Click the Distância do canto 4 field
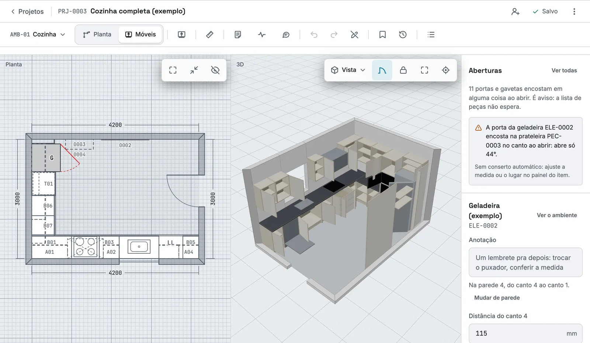This screenshot has height=343, width=590. (x=525, y=333)
